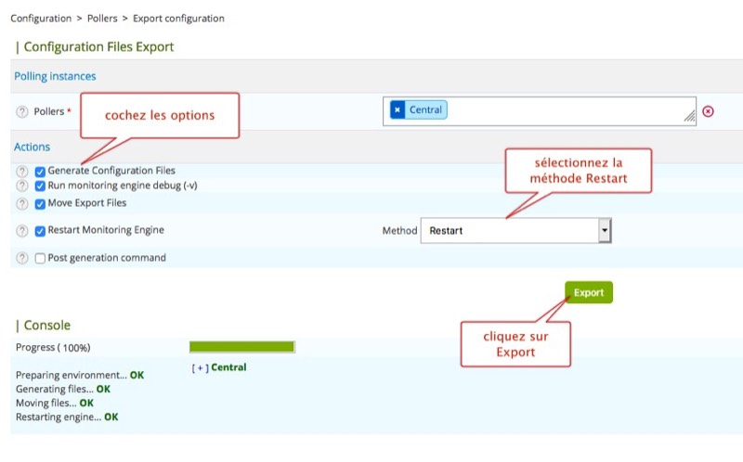Screen dimensions: 743x462
Task: Click help icon beside Generate Configuration Files
Action: click(22, 172)
